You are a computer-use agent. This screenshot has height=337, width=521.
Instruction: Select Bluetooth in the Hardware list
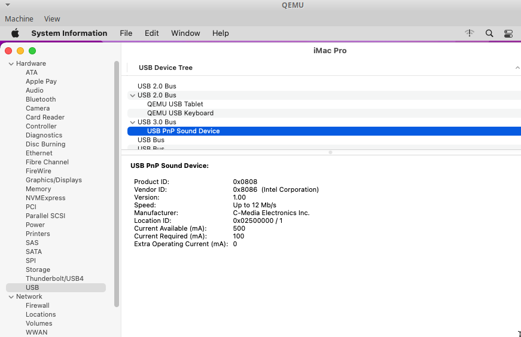click(41, 99)
